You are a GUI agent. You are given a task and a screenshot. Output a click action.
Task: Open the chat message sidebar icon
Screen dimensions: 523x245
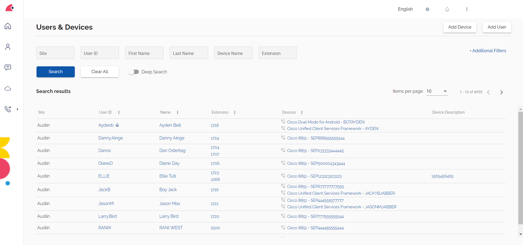[8, 67]
